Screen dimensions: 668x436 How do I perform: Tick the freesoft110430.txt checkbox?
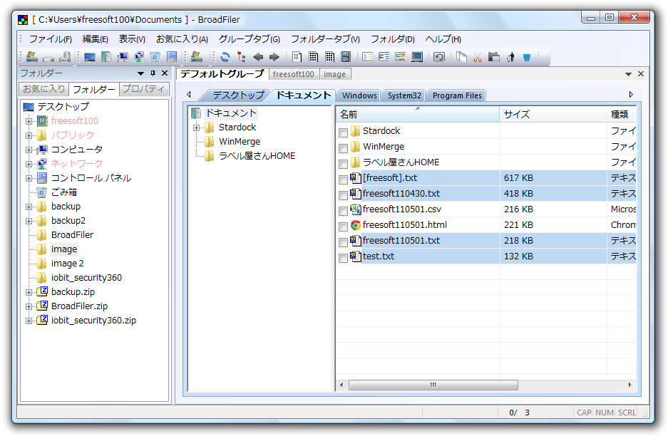pyautogui.click(x=343, y=195)
